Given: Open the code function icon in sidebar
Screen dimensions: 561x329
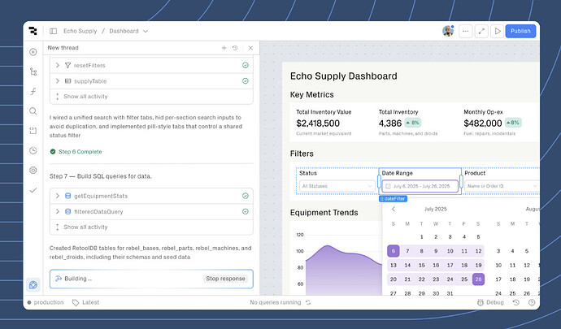Looking at the screenshot, I should 33,91.
